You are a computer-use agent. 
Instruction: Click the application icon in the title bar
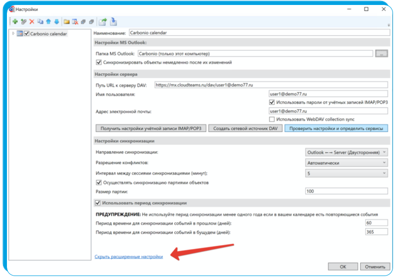(x=11, y=9)
